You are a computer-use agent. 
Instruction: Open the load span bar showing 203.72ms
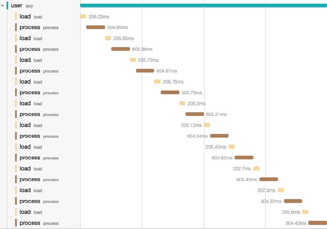click(133, 60)
